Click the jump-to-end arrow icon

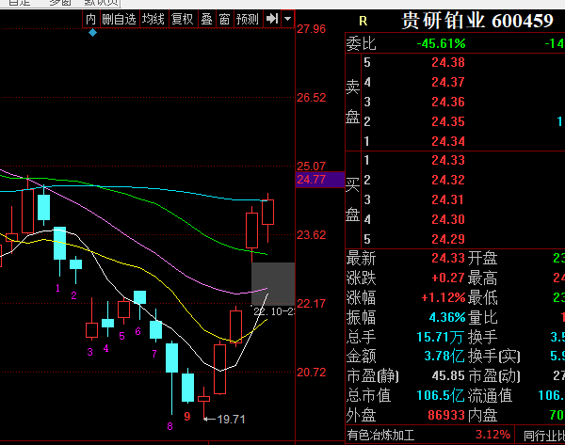[272, 19]
